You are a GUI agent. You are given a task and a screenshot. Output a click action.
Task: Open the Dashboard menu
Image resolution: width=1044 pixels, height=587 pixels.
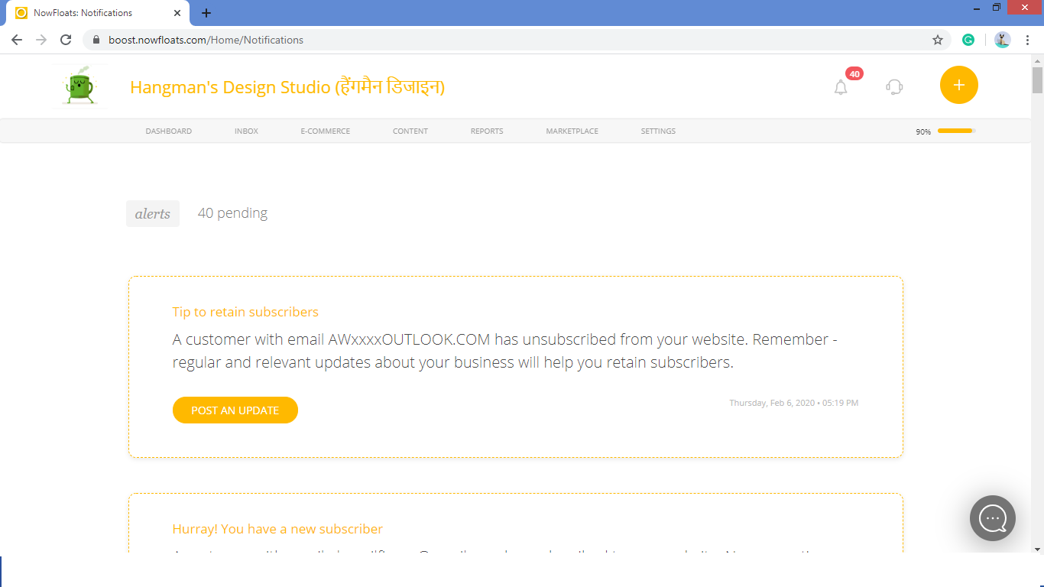(x=169, y=131)
